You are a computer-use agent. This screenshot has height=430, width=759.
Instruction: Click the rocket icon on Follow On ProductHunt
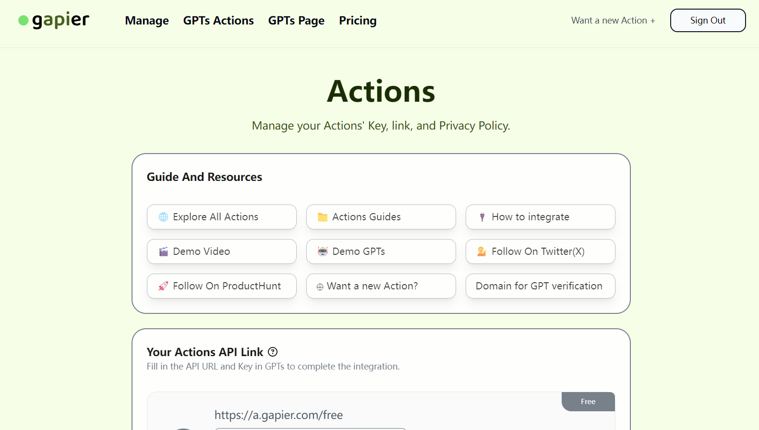coord(163,286)
